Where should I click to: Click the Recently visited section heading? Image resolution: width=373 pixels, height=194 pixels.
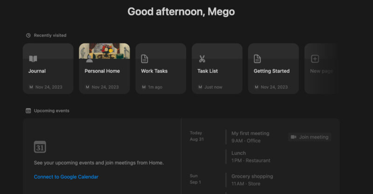tap(50, 35)
